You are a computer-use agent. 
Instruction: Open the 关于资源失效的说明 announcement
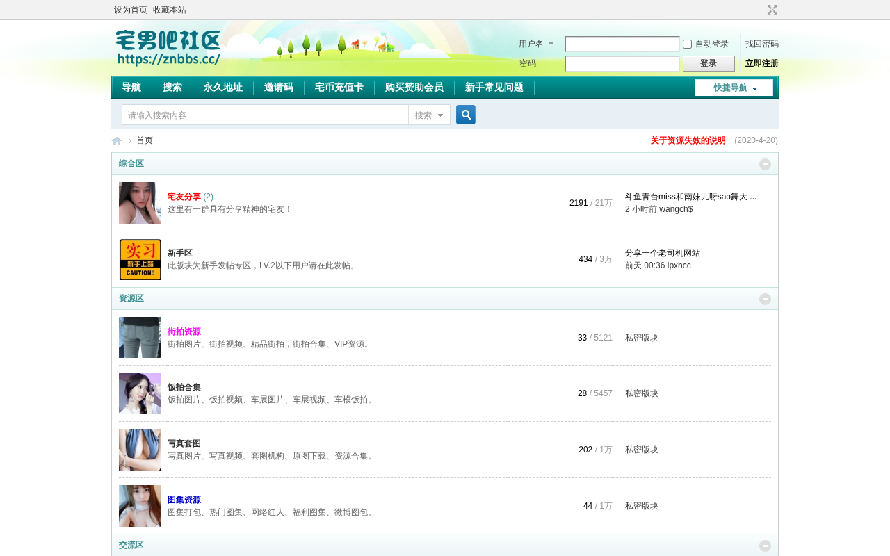(688, 140)
